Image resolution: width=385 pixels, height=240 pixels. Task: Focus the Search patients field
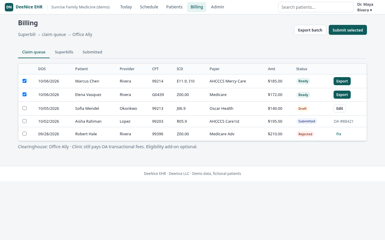pyautogui.click(x=316, y=7)
